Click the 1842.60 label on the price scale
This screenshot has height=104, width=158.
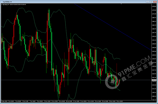[154, 51]
